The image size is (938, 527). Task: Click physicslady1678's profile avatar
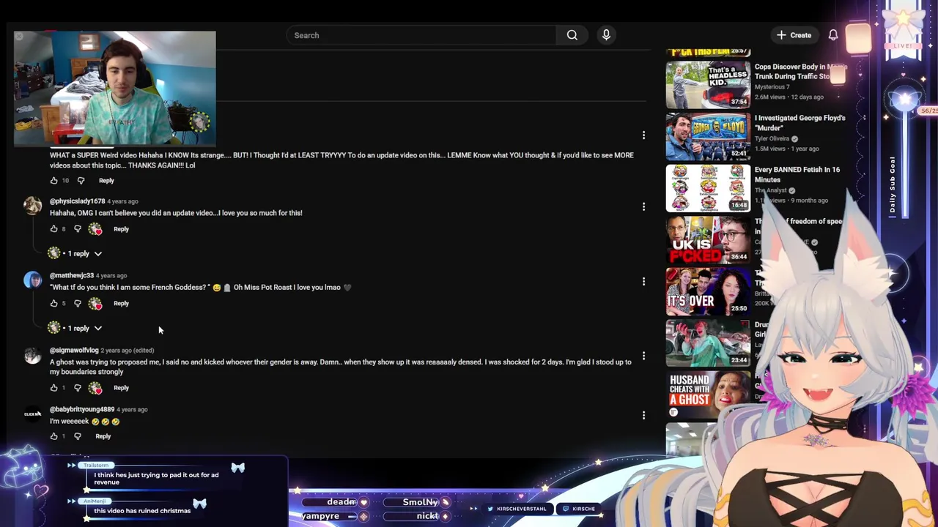pos(32,206)
